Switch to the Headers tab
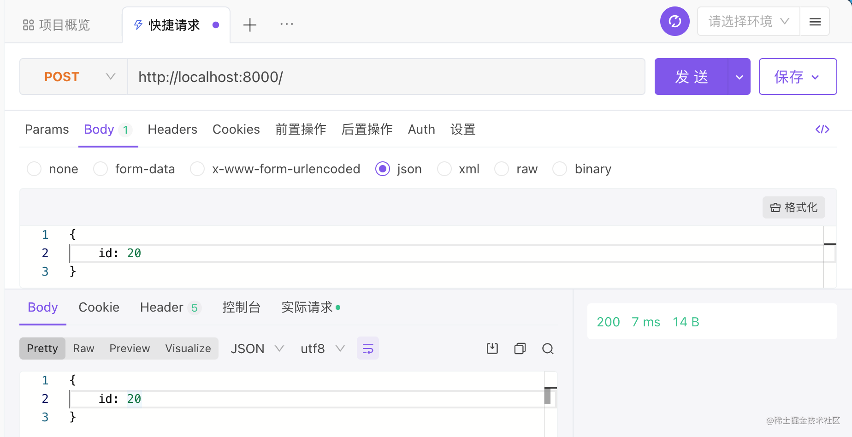Viewport: 852px width, 437px height. (172, 130)
